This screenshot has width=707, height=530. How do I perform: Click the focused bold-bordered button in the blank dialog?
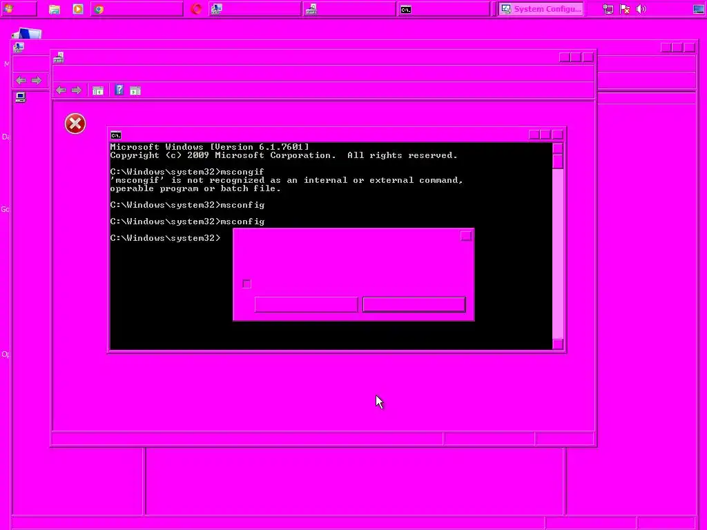pyautogui.click(x=414, y=304)
